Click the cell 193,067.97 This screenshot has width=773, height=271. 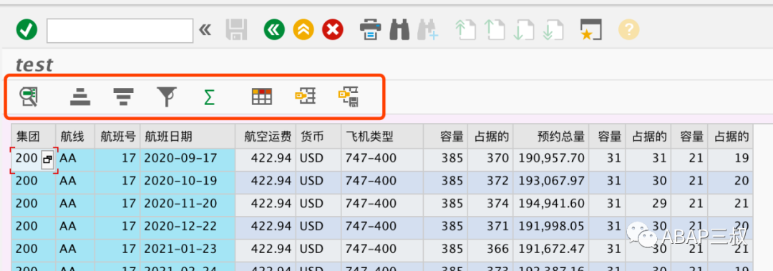pos(550,182)
